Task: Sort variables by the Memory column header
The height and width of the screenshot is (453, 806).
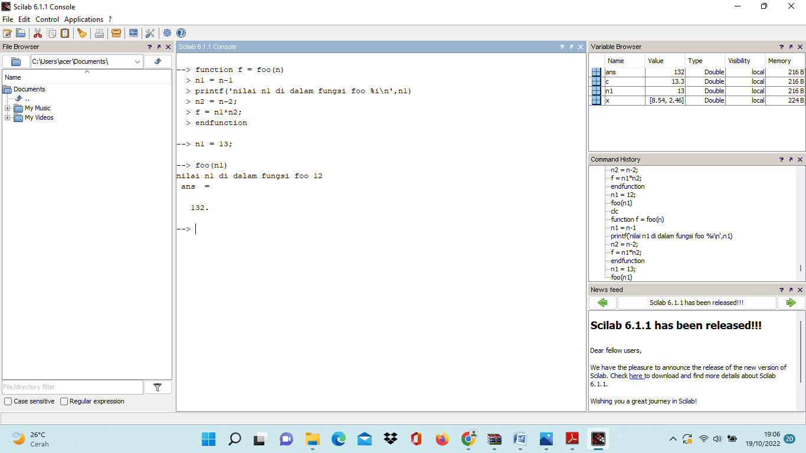Action: [785, 61]
